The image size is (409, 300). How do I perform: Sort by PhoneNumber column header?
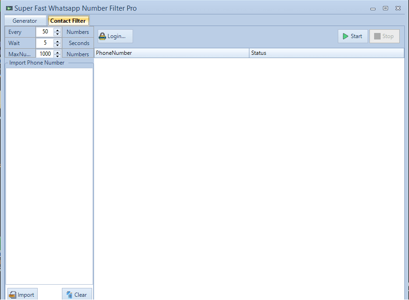172,53
